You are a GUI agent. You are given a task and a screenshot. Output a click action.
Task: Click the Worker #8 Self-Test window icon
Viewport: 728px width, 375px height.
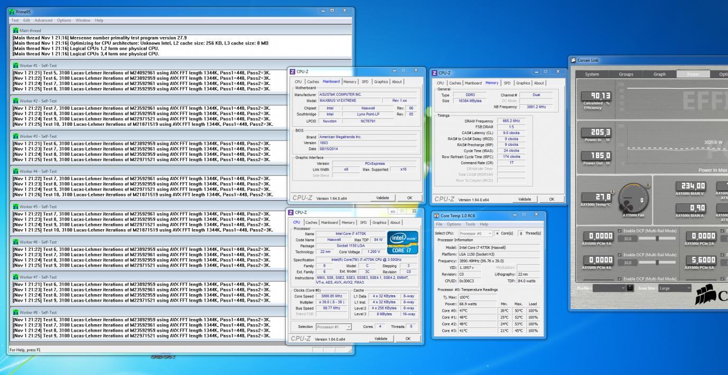point(16,312)
